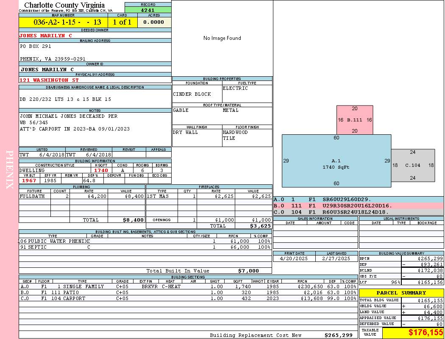
Task: Select the Building Replacement Cost New amount
Action: coord(338,335)
